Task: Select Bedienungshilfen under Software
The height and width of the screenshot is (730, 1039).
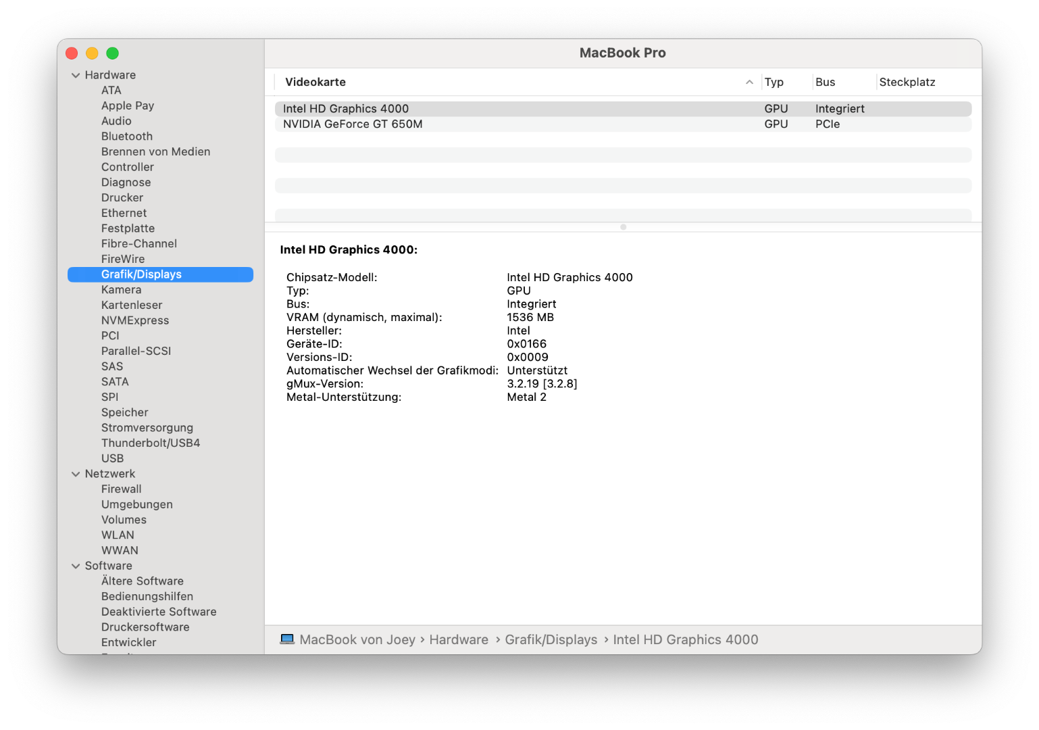Action: click(147, 596)
